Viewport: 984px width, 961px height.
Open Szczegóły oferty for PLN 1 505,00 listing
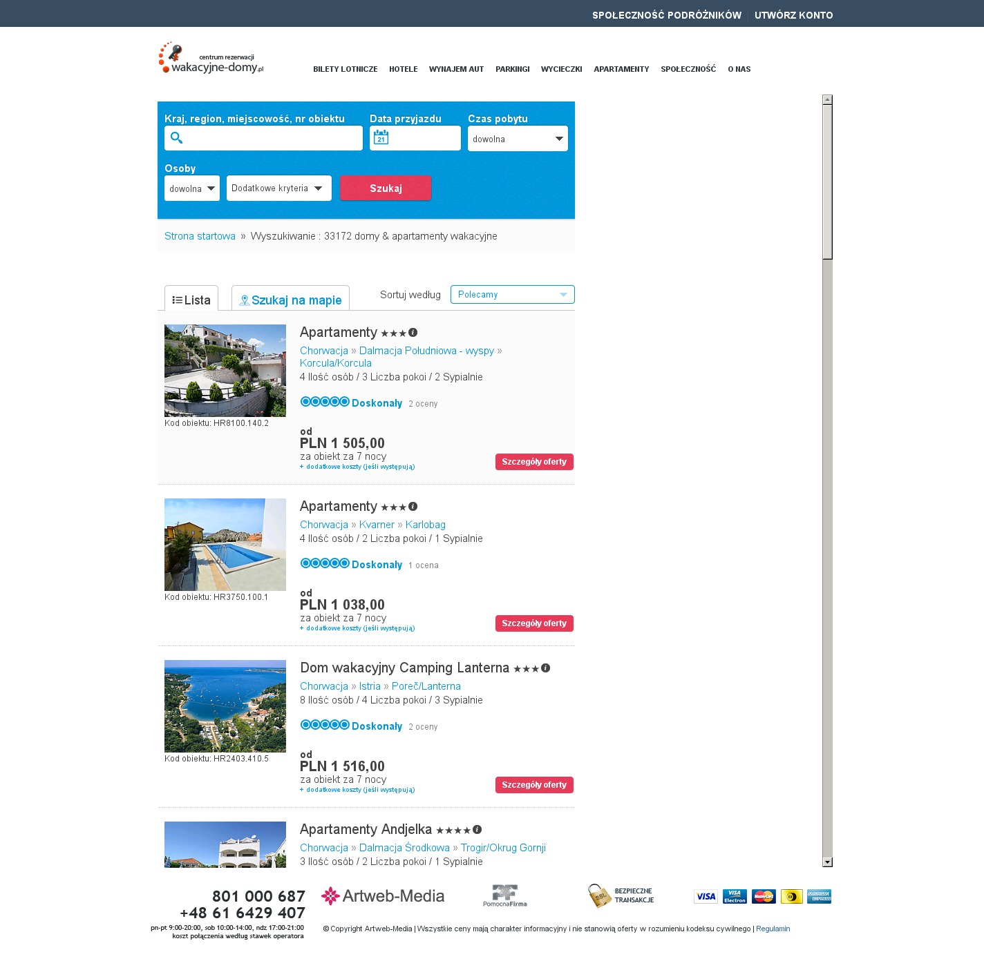click(534, 462)
